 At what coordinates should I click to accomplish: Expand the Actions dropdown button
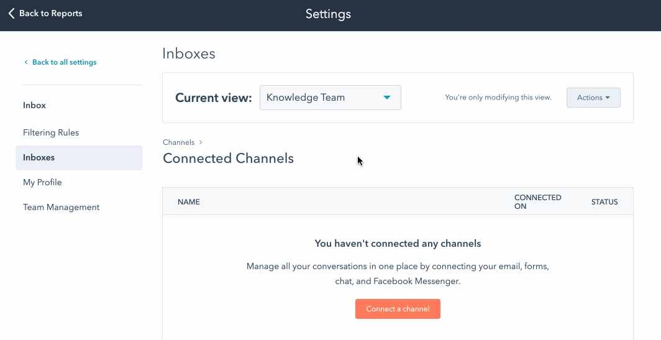[x=593, y=98]
